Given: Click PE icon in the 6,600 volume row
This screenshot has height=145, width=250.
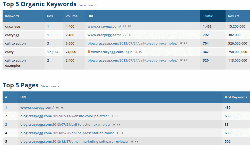Looking at the screenshot, I should [186, 43].
